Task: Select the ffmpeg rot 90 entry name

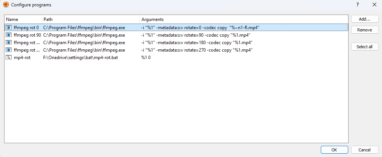Action: [x=27, y=35]
